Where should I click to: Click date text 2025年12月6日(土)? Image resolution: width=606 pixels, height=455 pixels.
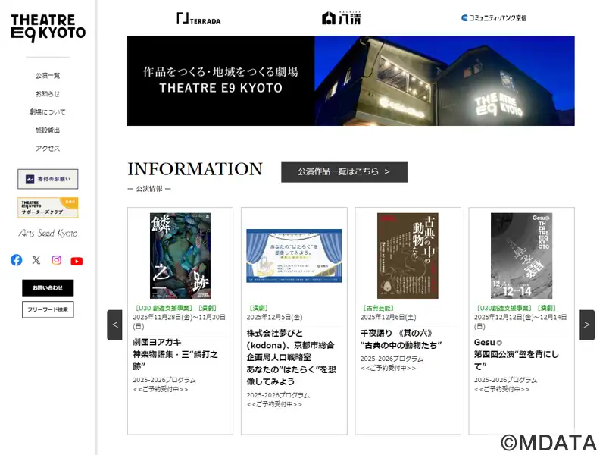[x=389, y=317]
